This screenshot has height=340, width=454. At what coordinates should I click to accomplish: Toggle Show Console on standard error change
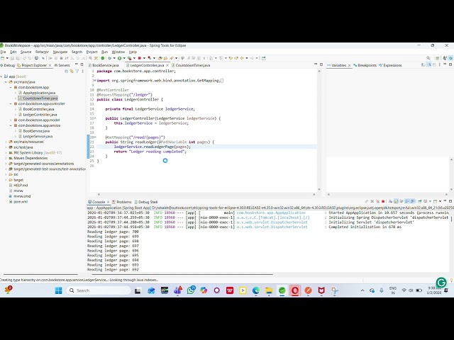click(413, 201)
